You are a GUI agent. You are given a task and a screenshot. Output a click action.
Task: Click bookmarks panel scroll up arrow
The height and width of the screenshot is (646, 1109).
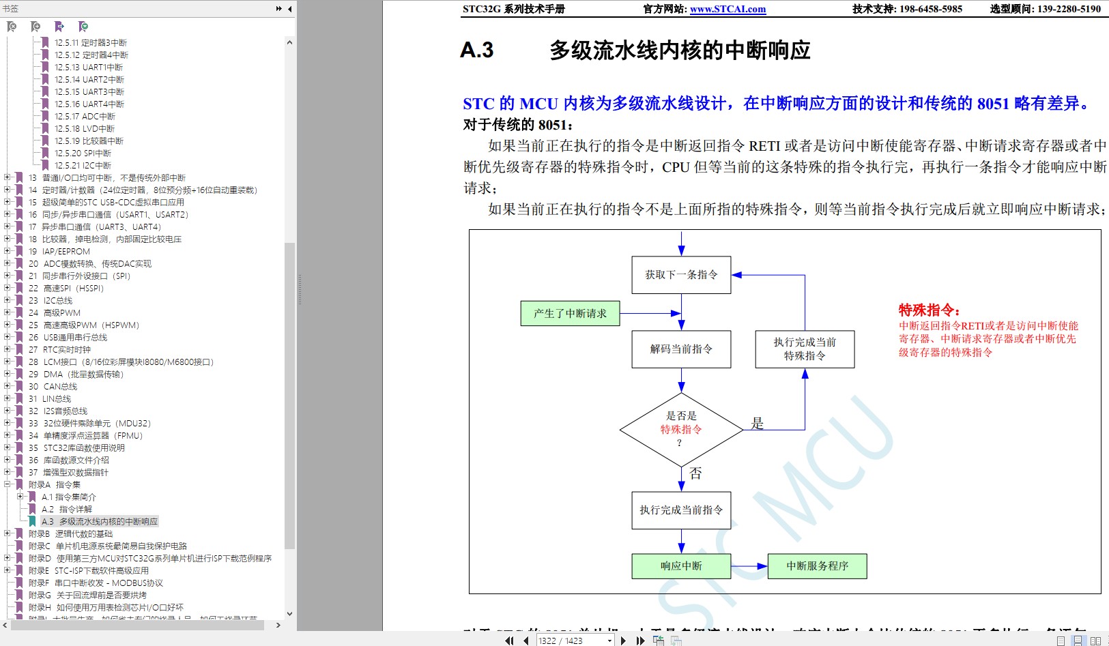coord(289,42)
